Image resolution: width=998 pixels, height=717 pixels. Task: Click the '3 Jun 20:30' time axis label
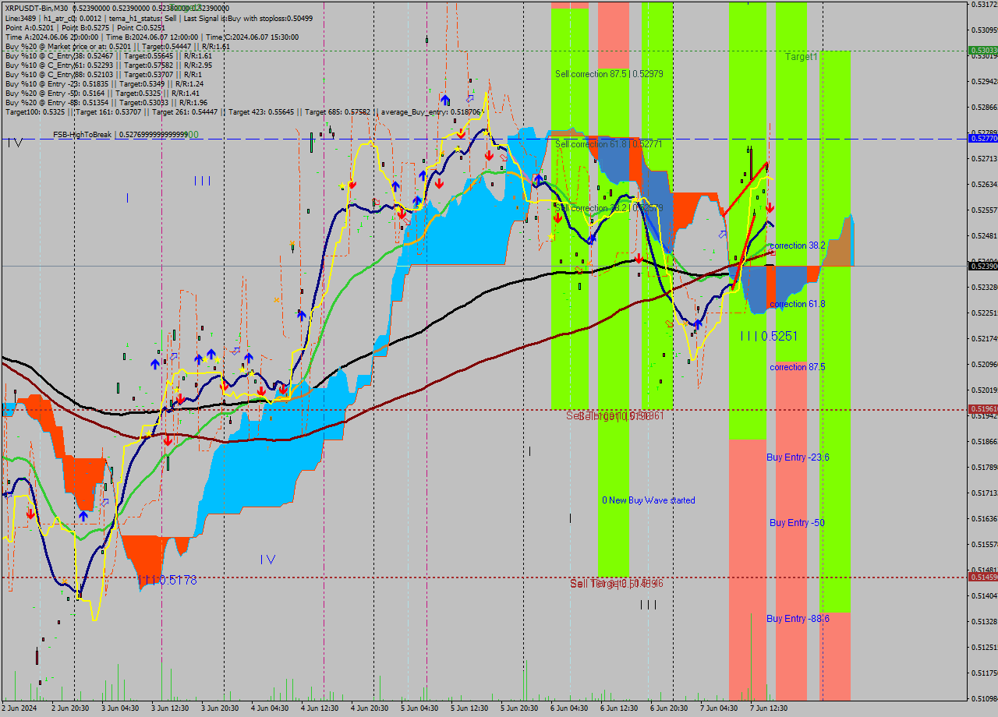tap(220, 708)
